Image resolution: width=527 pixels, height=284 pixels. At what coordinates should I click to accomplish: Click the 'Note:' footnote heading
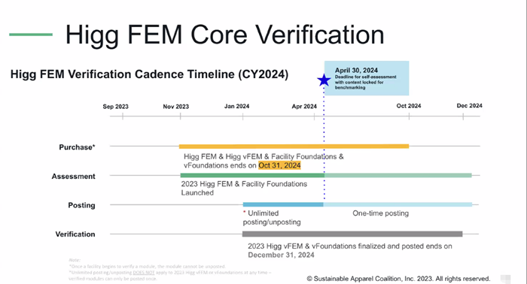[x=75, y=260]
